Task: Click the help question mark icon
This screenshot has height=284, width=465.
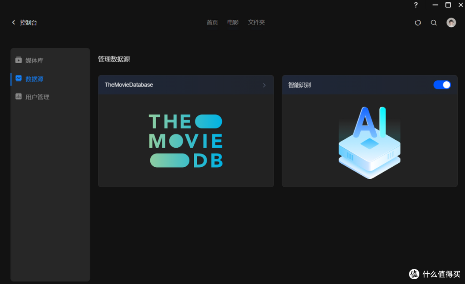Action: (416, 5)
